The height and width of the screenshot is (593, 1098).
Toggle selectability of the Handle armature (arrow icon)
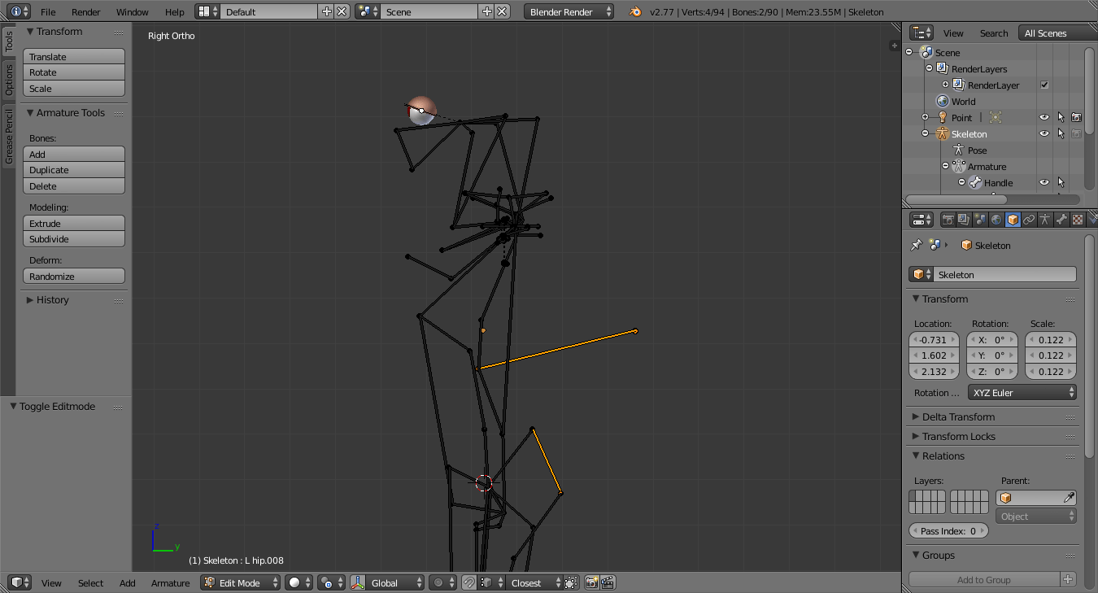point(1061,182)
